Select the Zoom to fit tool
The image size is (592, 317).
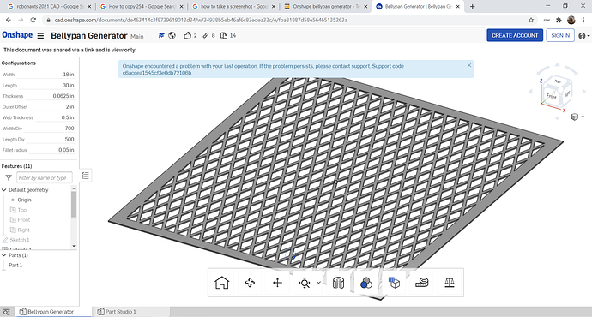305,283
